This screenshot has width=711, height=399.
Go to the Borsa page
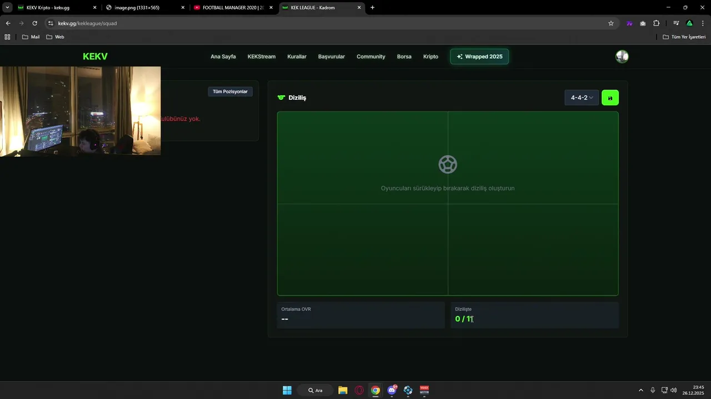404,57
